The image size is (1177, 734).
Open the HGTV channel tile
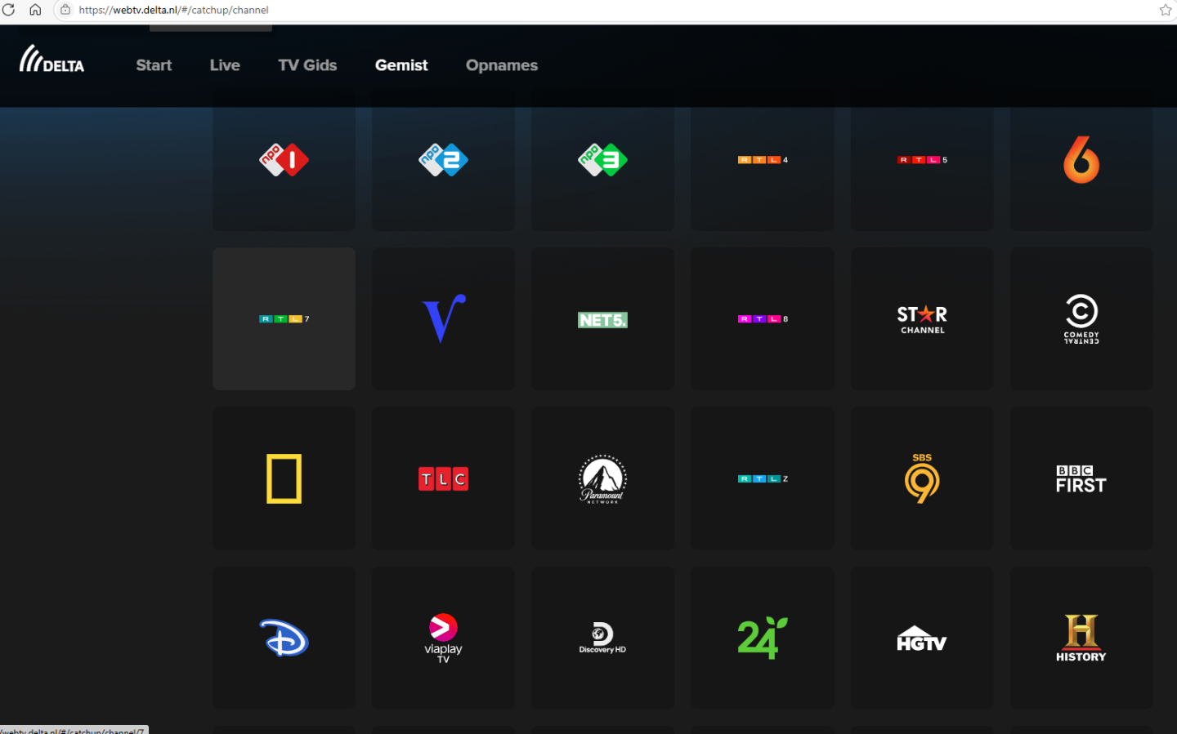click(921, 638)
